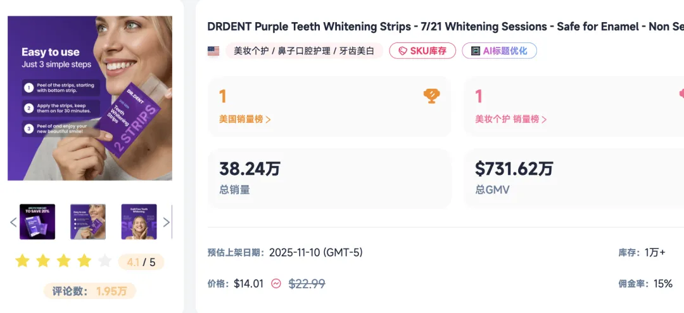Click the tag icon in SKU库存 button

point(402,51)
